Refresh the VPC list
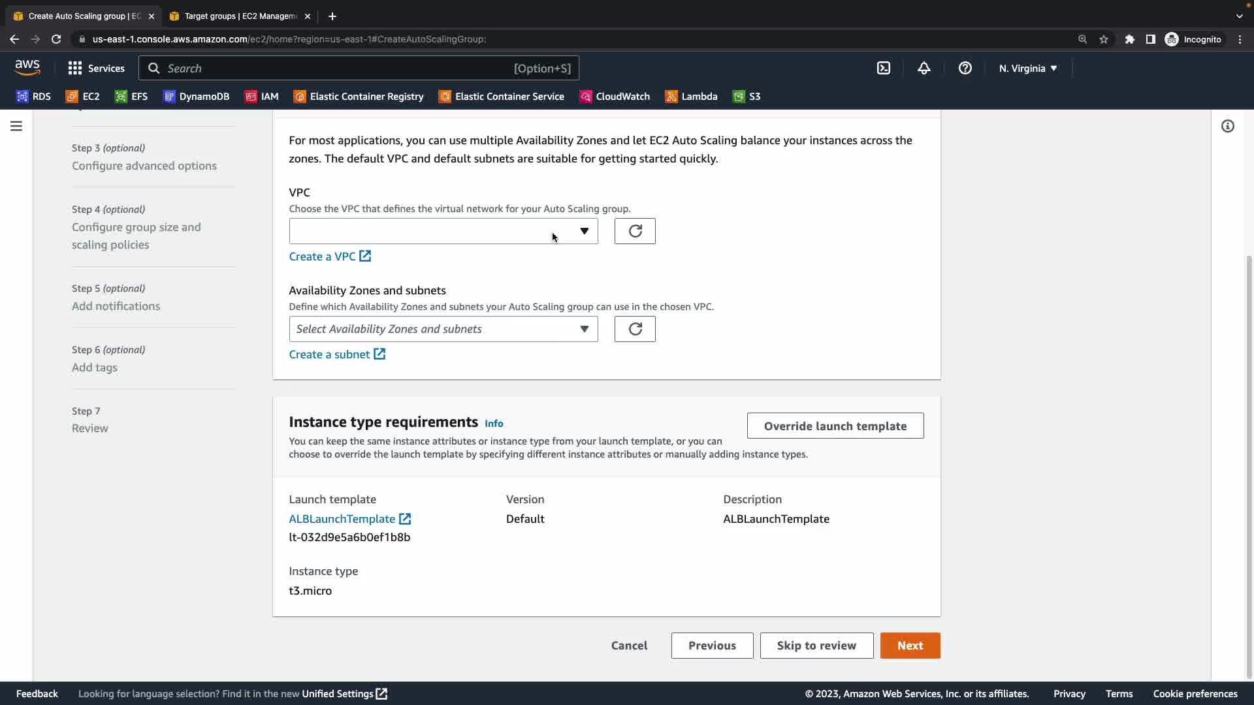 [634, 231]
